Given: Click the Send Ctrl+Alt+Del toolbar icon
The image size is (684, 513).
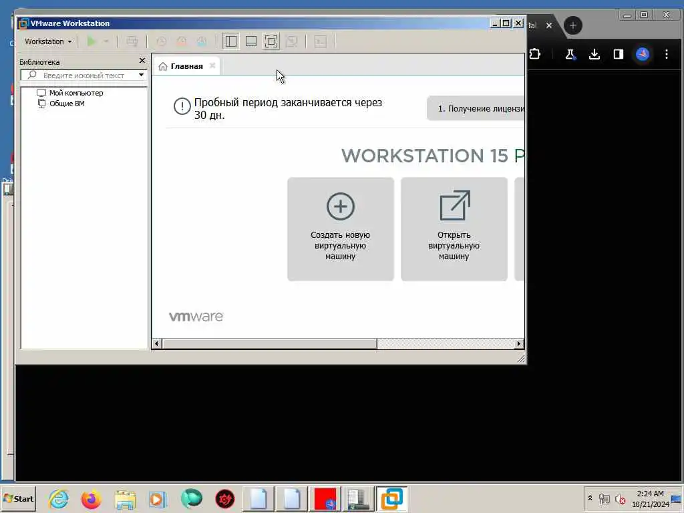Looking at the screenshot, I should tap(132, 41).
